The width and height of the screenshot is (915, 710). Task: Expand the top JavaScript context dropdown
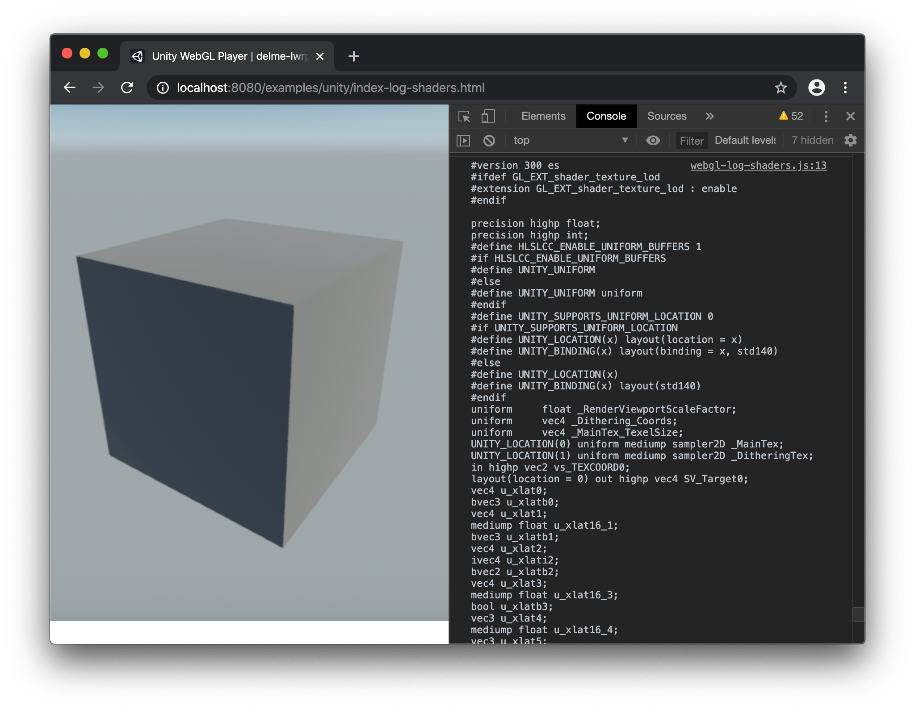pos(571,141)
